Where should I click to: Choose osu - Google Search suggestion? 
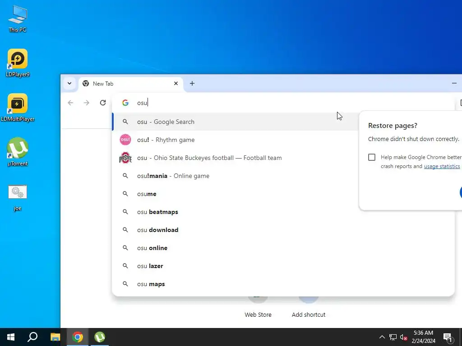[x=236, y=122]
